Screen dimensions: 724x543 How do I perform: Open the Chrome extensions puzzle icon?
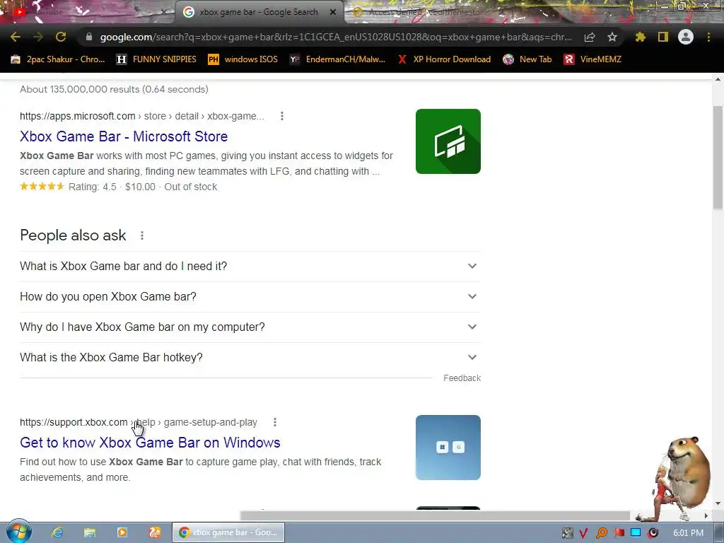tap(641, 37)
